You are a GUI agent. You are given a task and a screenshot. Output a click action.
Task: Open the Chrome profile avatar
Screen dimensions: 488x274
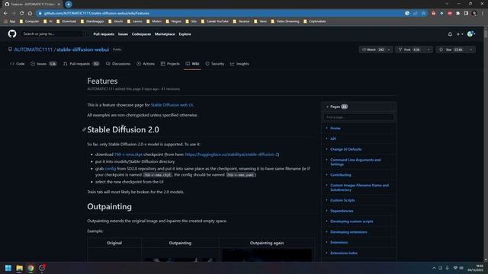[x=474, y=14]
